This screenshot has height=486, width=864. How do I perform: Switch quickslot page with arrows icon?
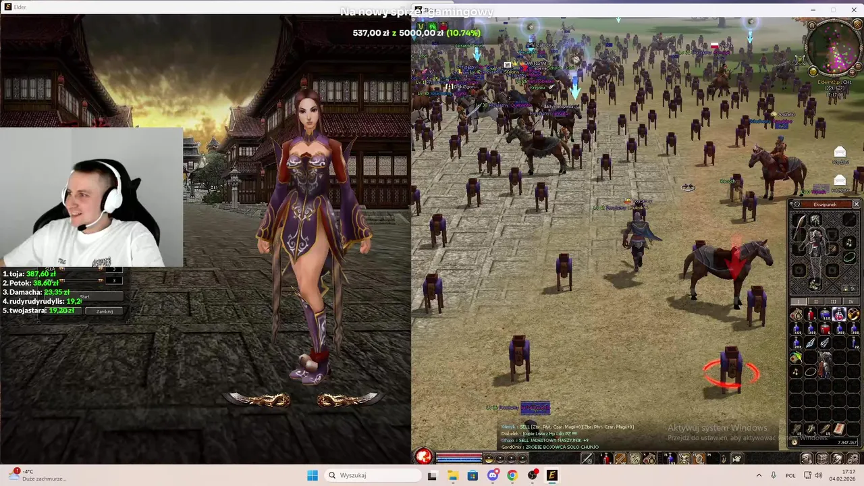click(x=723, y=458)
